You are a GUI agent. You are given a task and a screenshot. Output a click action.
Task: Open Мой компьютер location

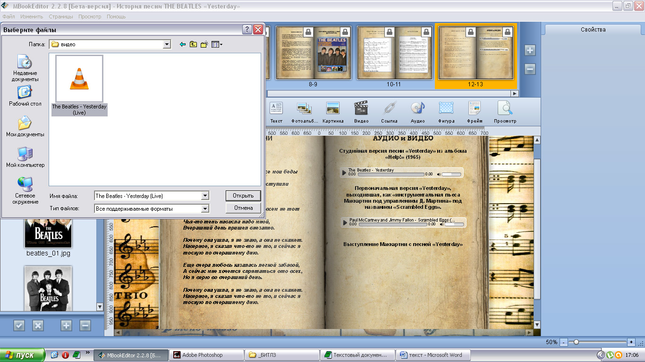point(25,157)
